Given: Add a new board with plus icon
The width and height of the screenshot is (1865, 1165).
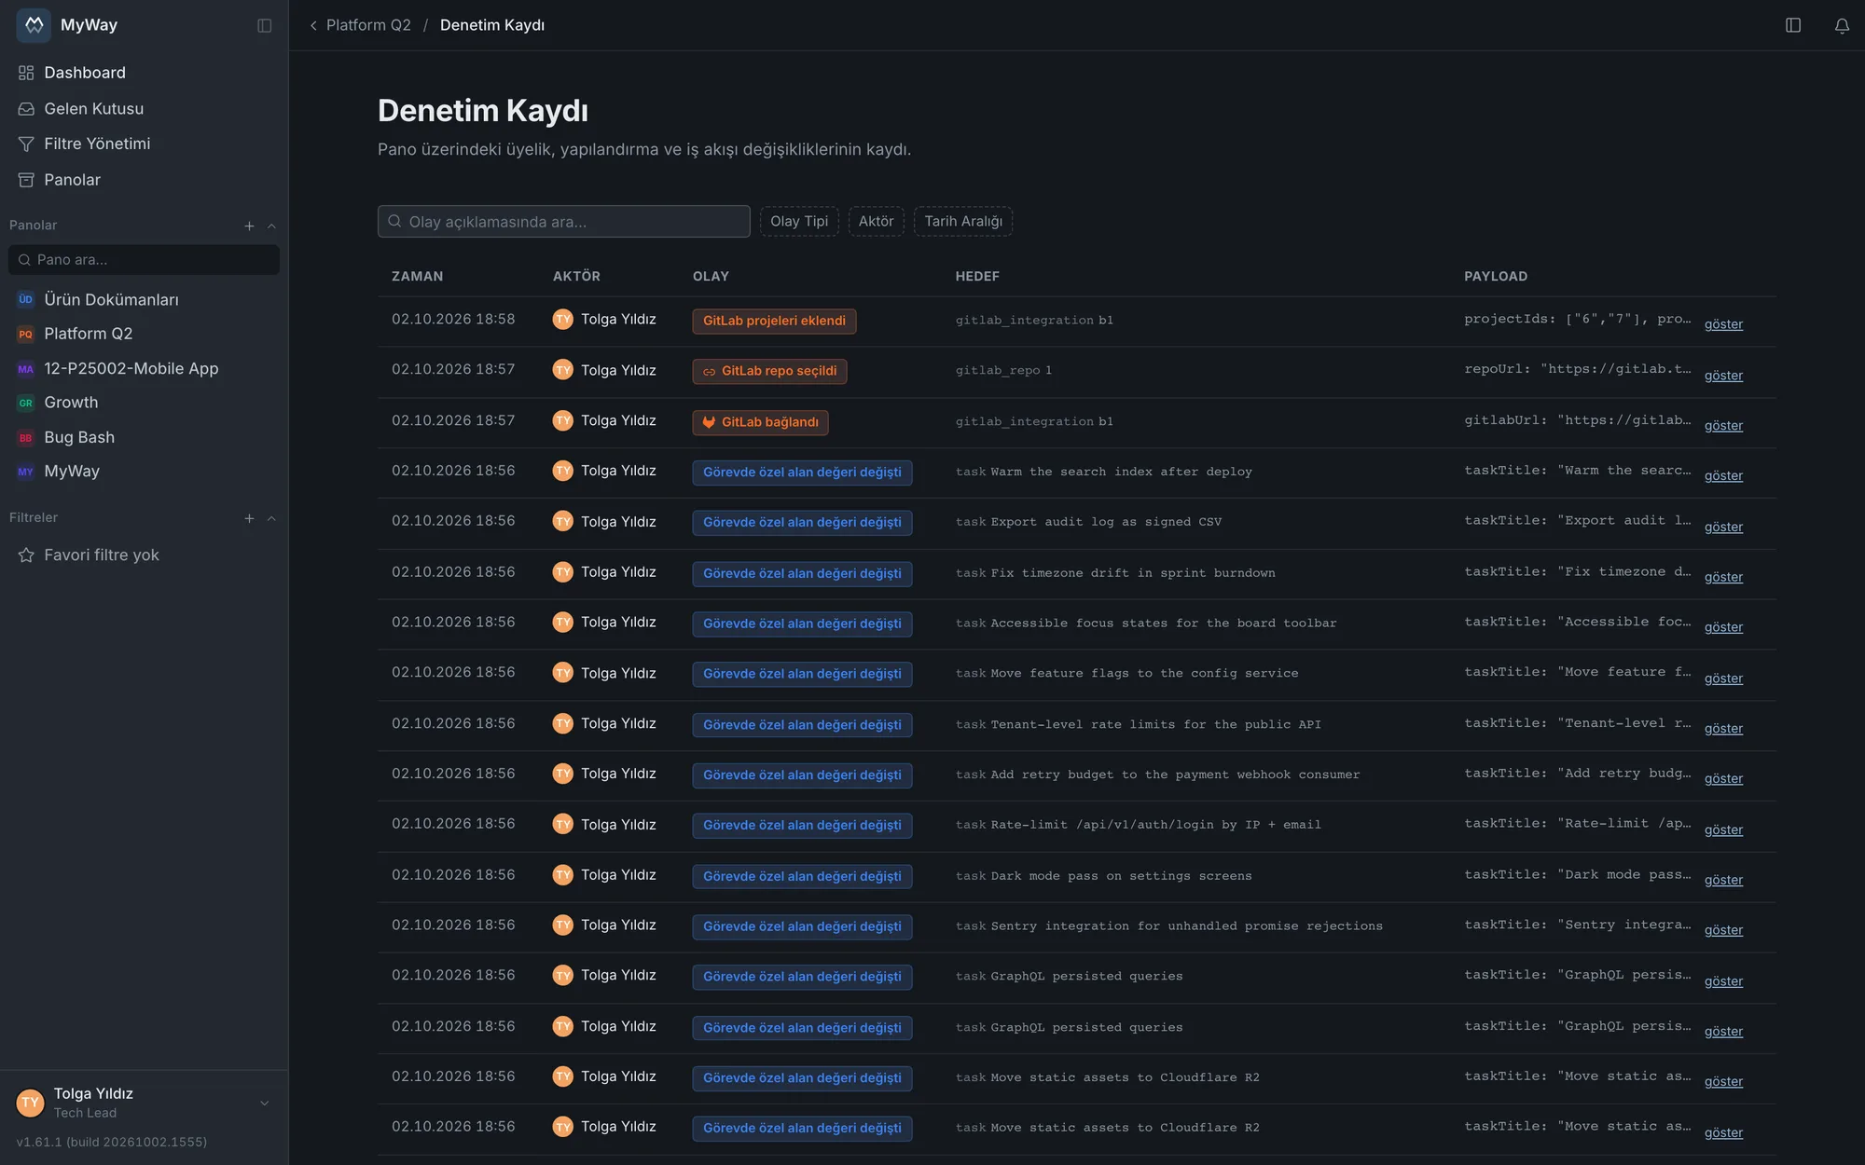Looking at the screenshot, I should (249, 226).
